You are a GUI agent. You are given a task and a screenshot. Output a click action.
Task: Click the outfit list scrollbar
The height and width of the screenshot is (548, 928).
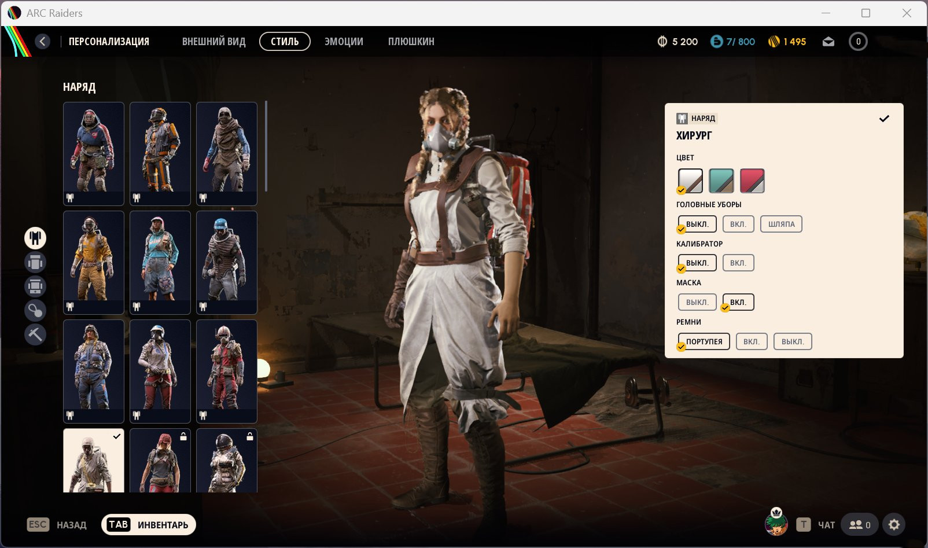266,146
